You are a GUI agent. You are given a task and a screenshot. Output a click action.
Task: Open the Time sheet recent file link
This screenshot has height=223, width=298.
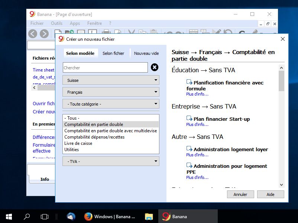coord(43,70)
